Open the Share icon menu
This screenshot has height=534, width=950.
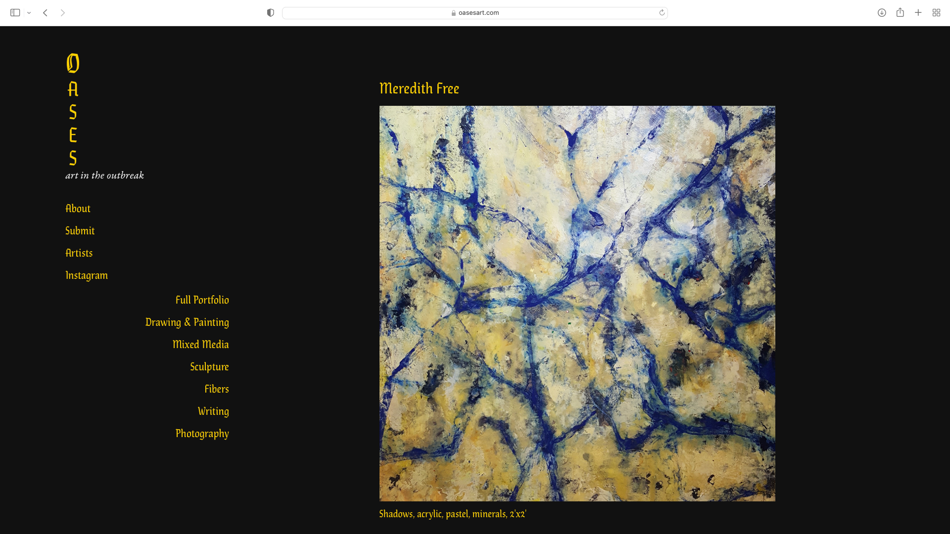coord(900,12)
